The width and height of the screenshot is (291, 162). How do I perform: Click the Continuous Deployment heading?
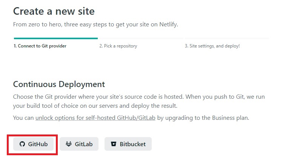point(59,84)
